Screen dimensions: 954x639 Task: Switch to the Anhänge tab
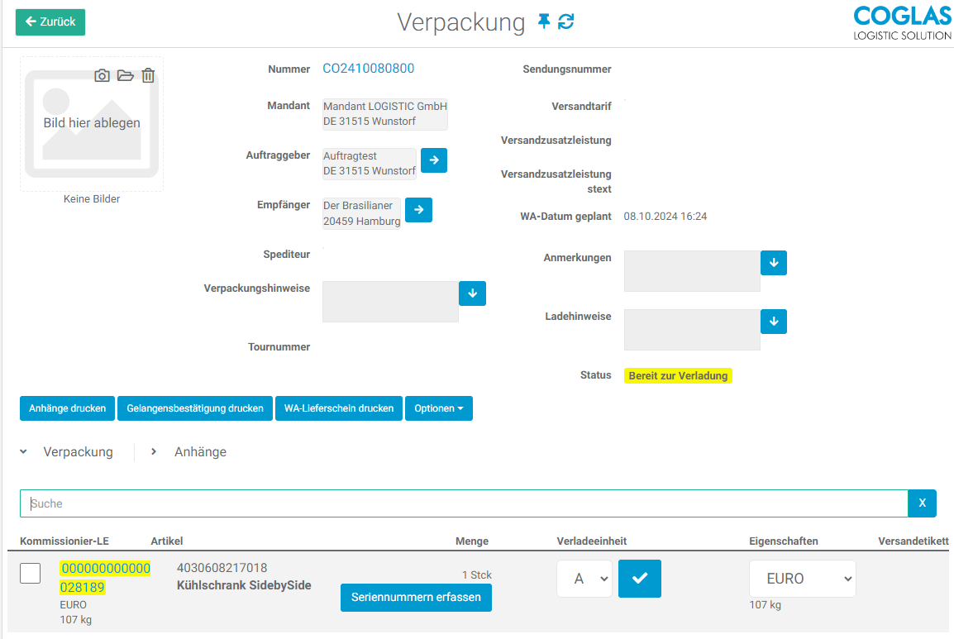tap(200, 452)
